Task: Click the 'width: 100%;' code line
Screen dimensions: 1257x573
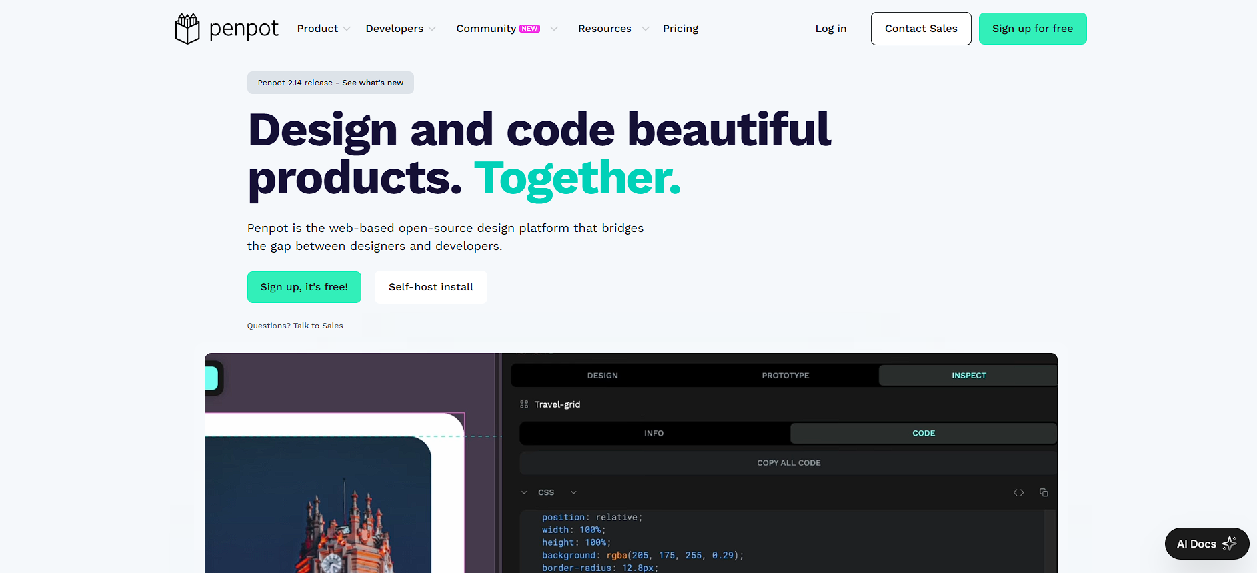Action: [573, 530]
